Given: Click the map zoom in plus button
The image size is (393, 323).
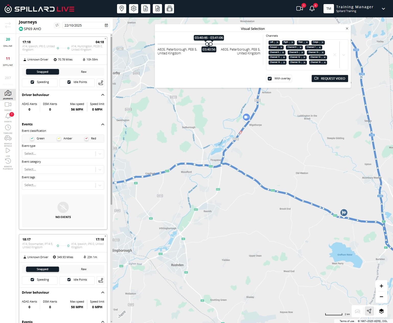Looking at the screenshot, I should coord(381,286).
